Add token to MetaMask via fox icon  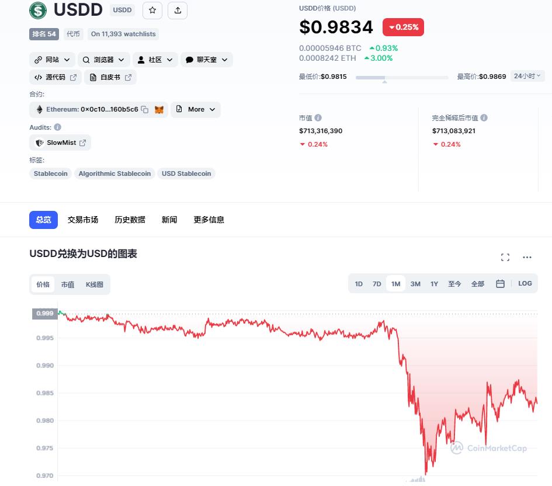159,109
